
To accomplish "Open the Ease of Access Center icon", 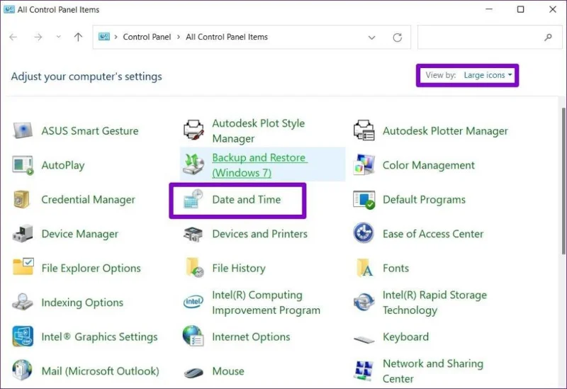I will [364, 233].
